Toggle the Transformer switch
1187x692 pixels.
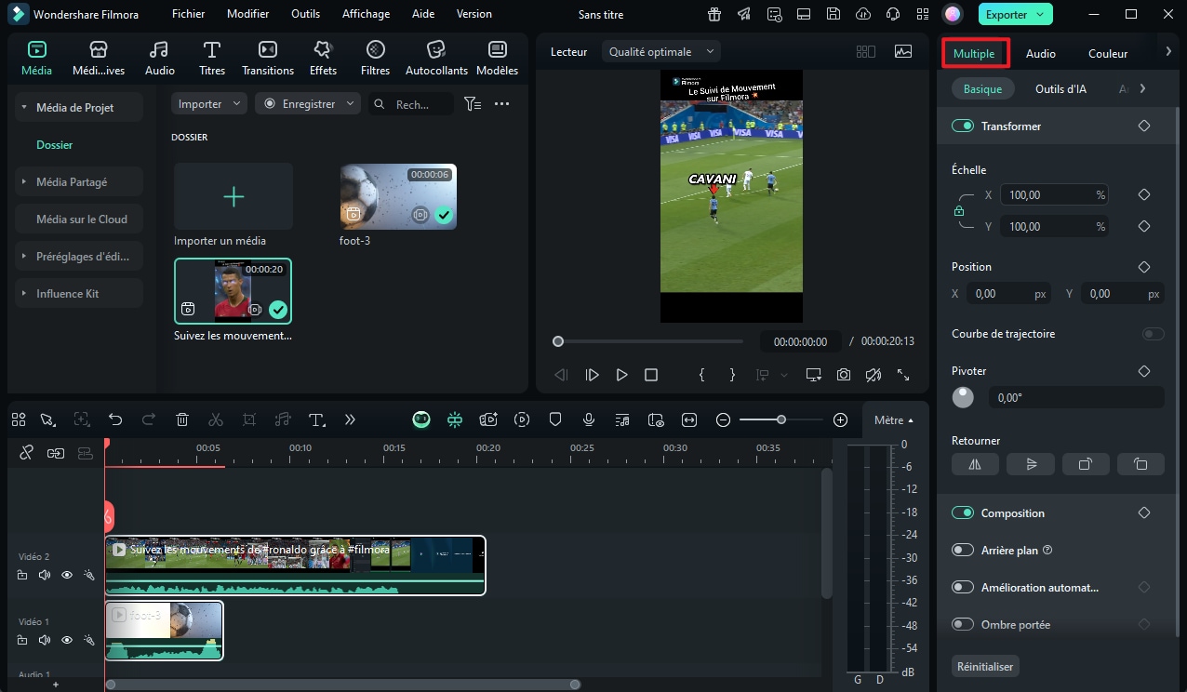(963, 126)
